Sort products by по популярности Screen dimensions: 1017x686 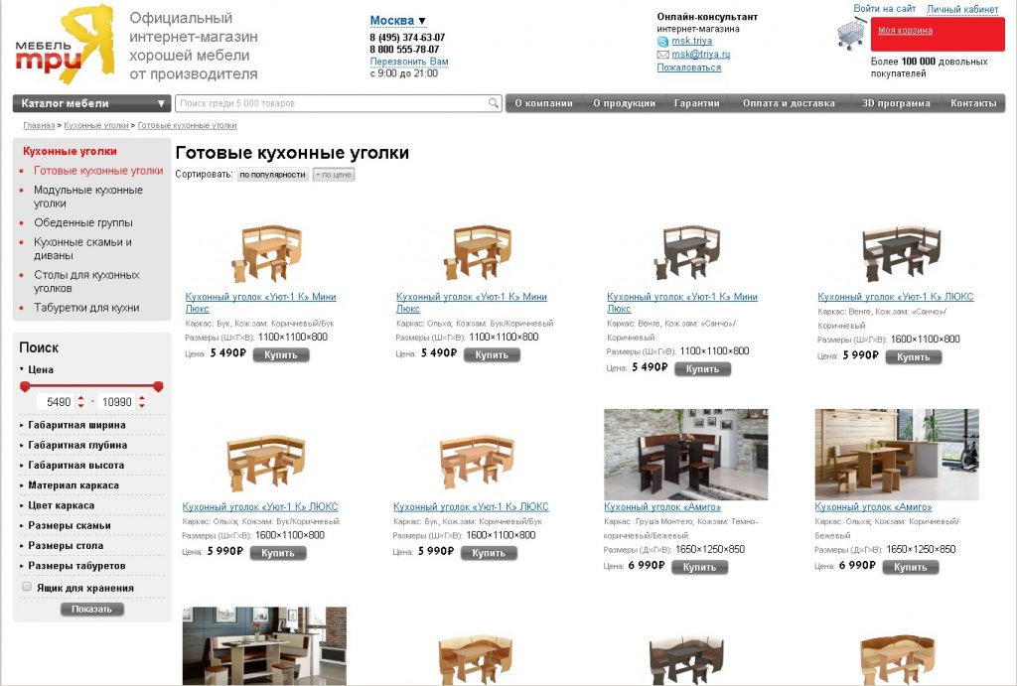tap(272, 175)
